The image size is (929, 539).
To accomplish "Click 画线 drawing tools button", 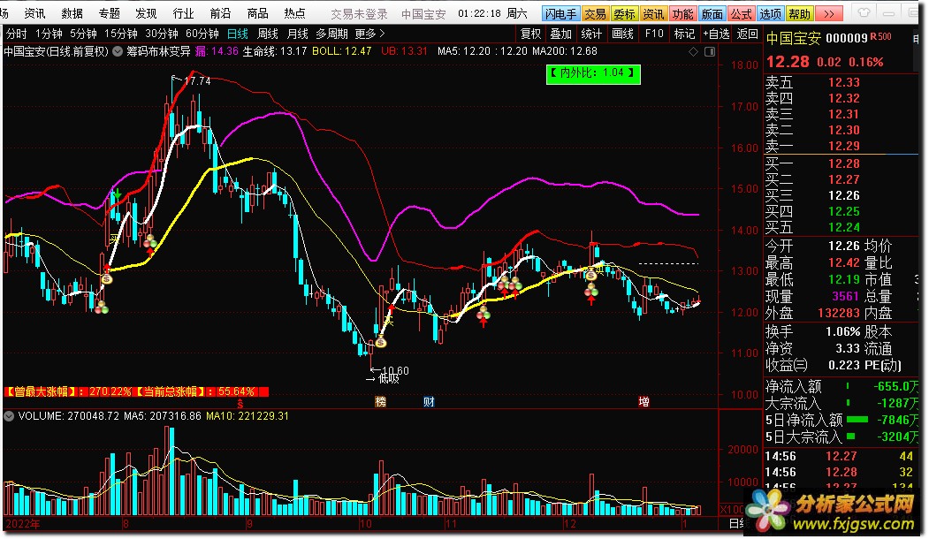I will (622, 34).
